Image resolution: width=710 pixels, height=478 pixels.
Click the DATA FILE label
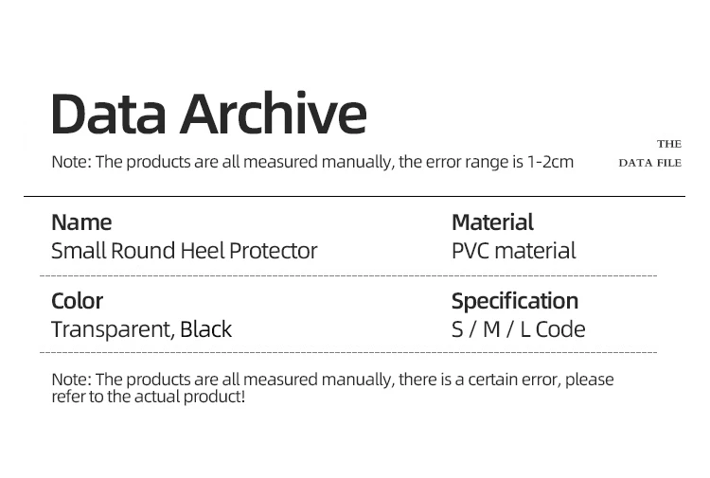(649, 163)
